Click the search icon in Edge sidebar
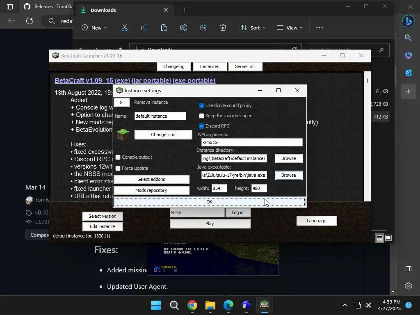The height and width of the screenshot is (315, 420). point(408,38)
